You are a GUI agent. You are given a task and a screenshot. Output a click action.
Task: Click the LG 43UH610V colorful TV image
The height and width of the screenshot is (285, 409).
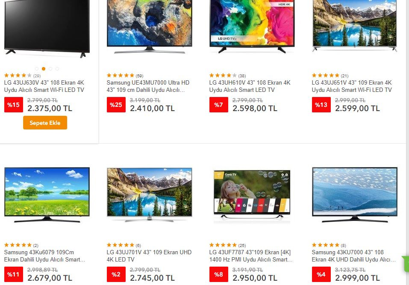tap(252, 26)
